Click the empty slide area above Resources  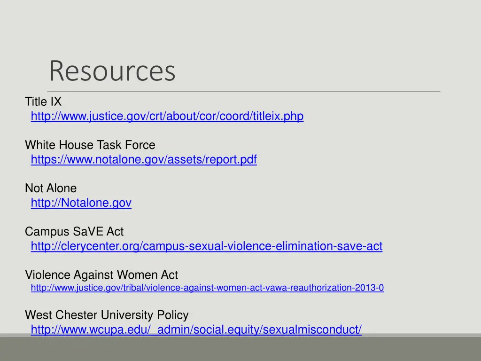pyautogui.click(x=240, y=28)
